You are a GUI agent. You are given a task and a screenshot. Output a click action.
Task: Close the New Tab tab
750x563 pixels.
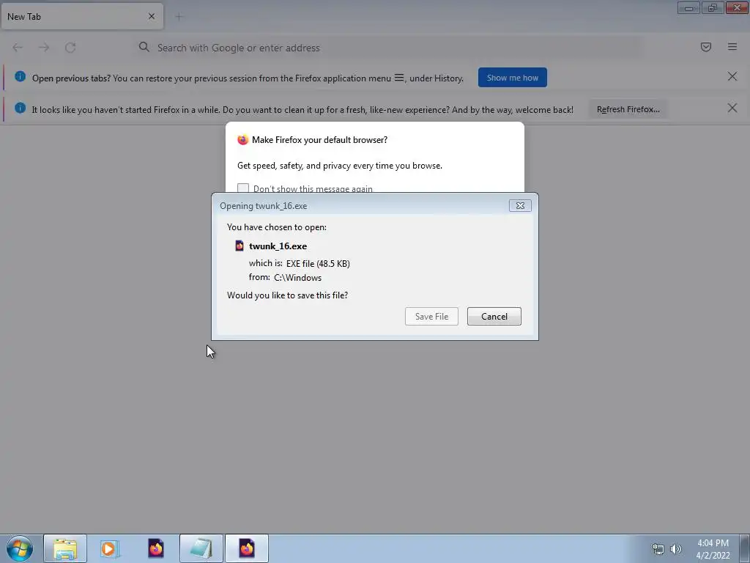point(152,17)
